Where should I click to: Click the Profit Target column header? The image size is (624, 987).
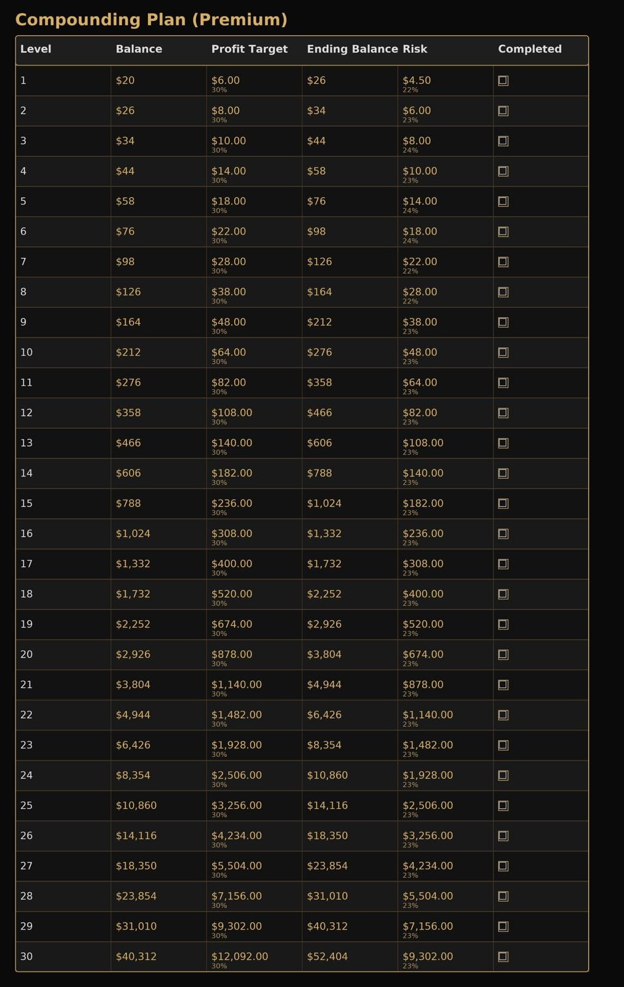(x=249, y=49)
